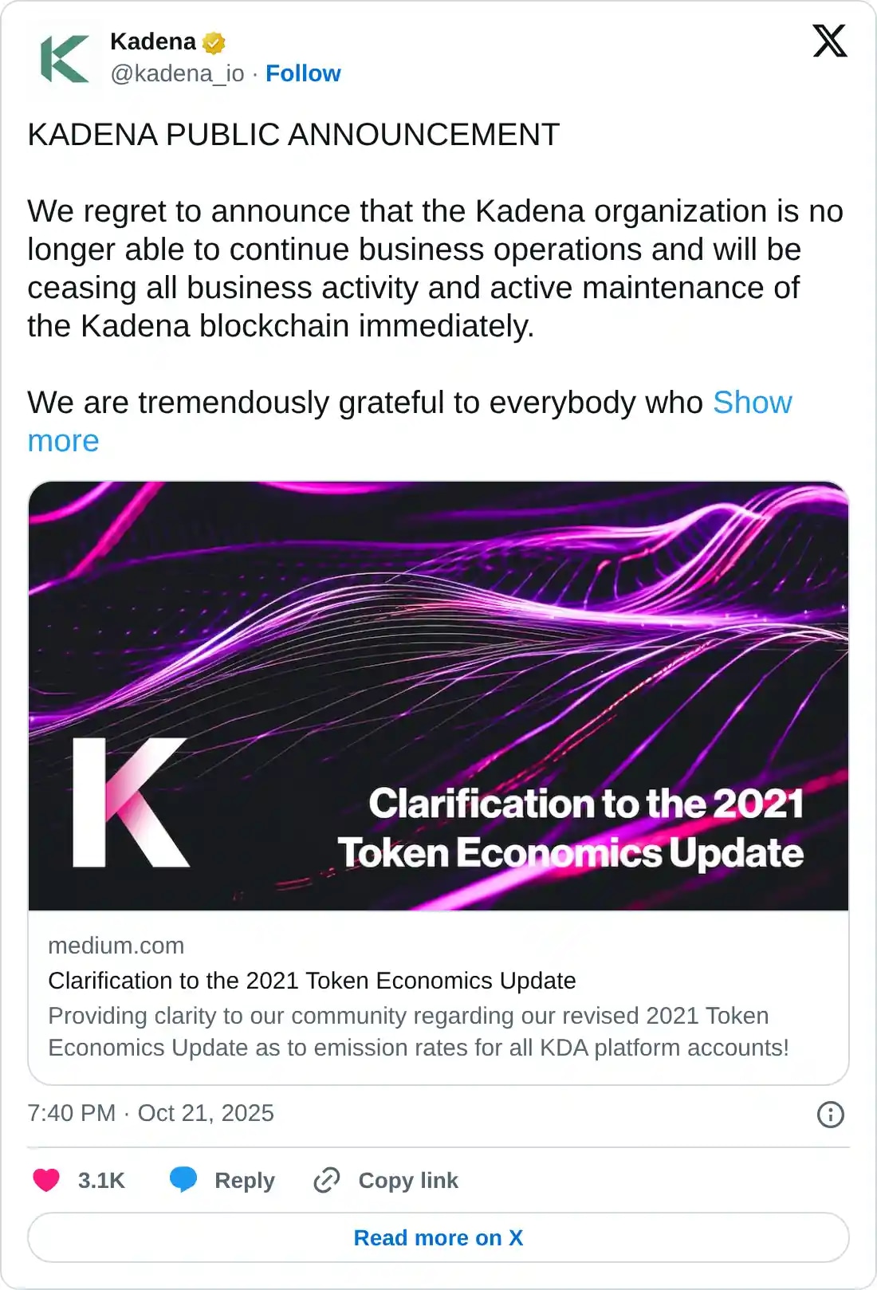This screenshot has height=1290, width=877.
Task: Click the X logo icon
Action: (x=829, y=41)
